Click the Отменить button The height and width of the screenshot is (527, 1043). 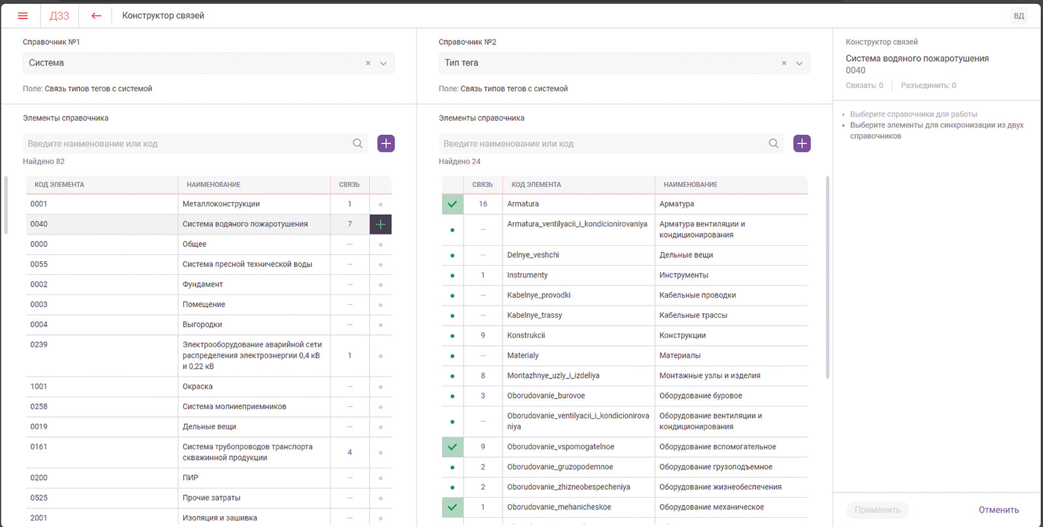tap(999, 510)
